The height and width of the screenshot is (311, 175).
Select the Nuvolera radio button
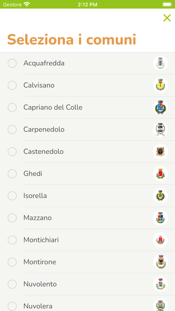(x=12, y=306)
